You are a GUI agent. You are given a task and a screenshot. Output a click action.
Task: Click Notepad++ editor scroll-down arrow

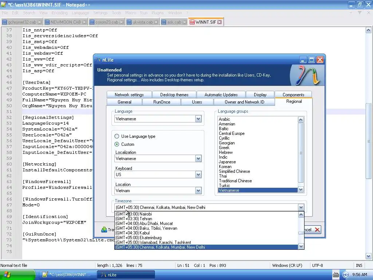tap(368, 256)
